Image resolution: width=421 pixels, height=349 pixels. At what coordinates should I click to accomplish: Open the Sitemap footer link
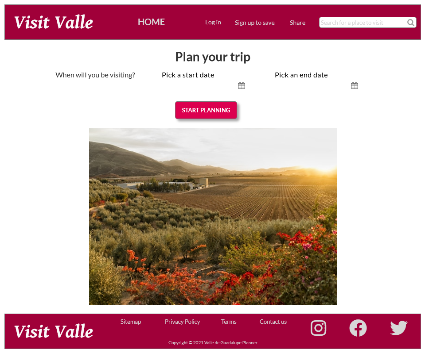(130, 322)
